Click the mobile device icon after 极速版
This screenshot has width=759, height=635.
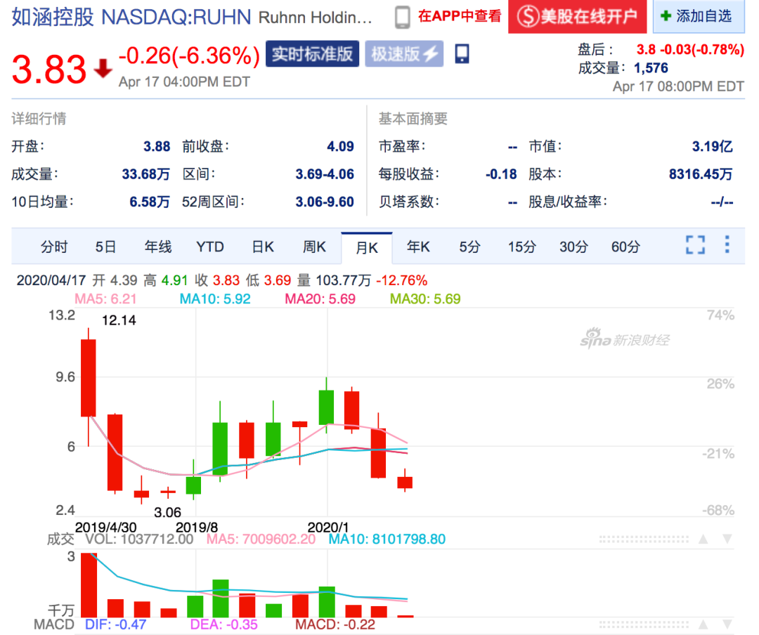click(x=462, y=53)
